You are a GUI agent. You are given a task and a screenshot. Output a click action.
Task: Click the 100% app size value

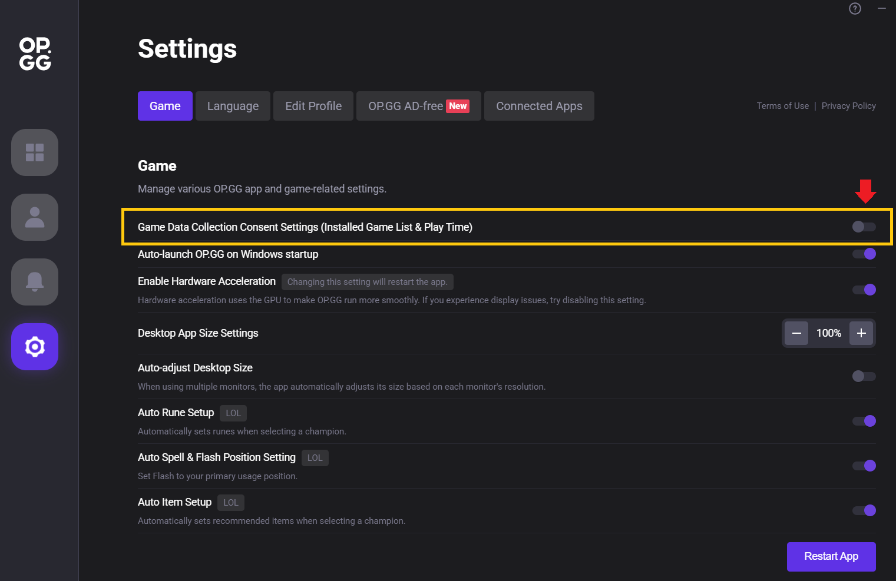[x=829, y=333]
